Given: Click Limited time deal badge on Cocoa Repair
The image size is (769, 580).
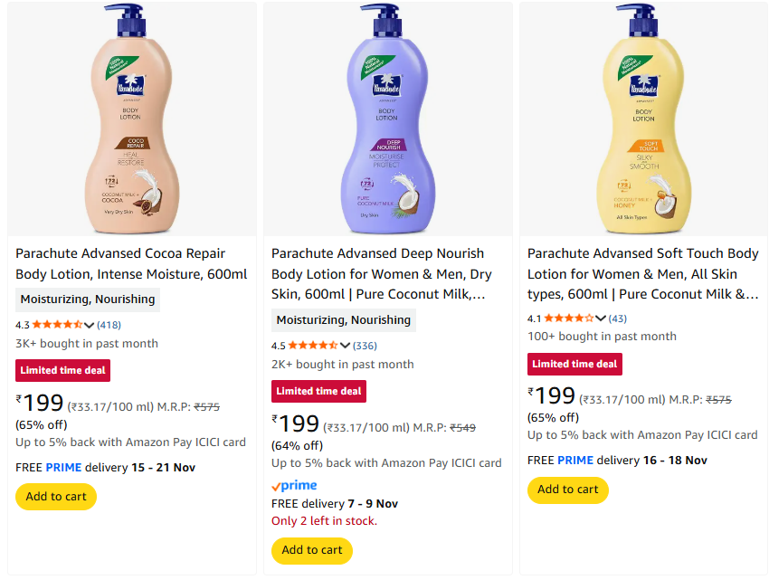Looking at the screenshot, I should click(x=63, y=370).
